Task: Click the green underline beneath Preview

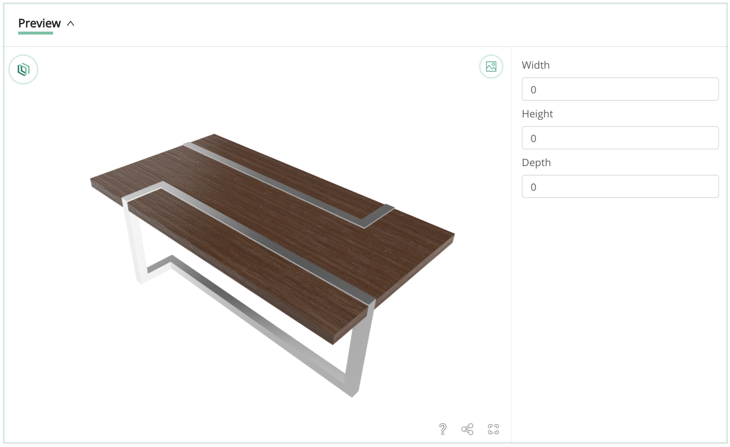Action: (x=36, y=33)
